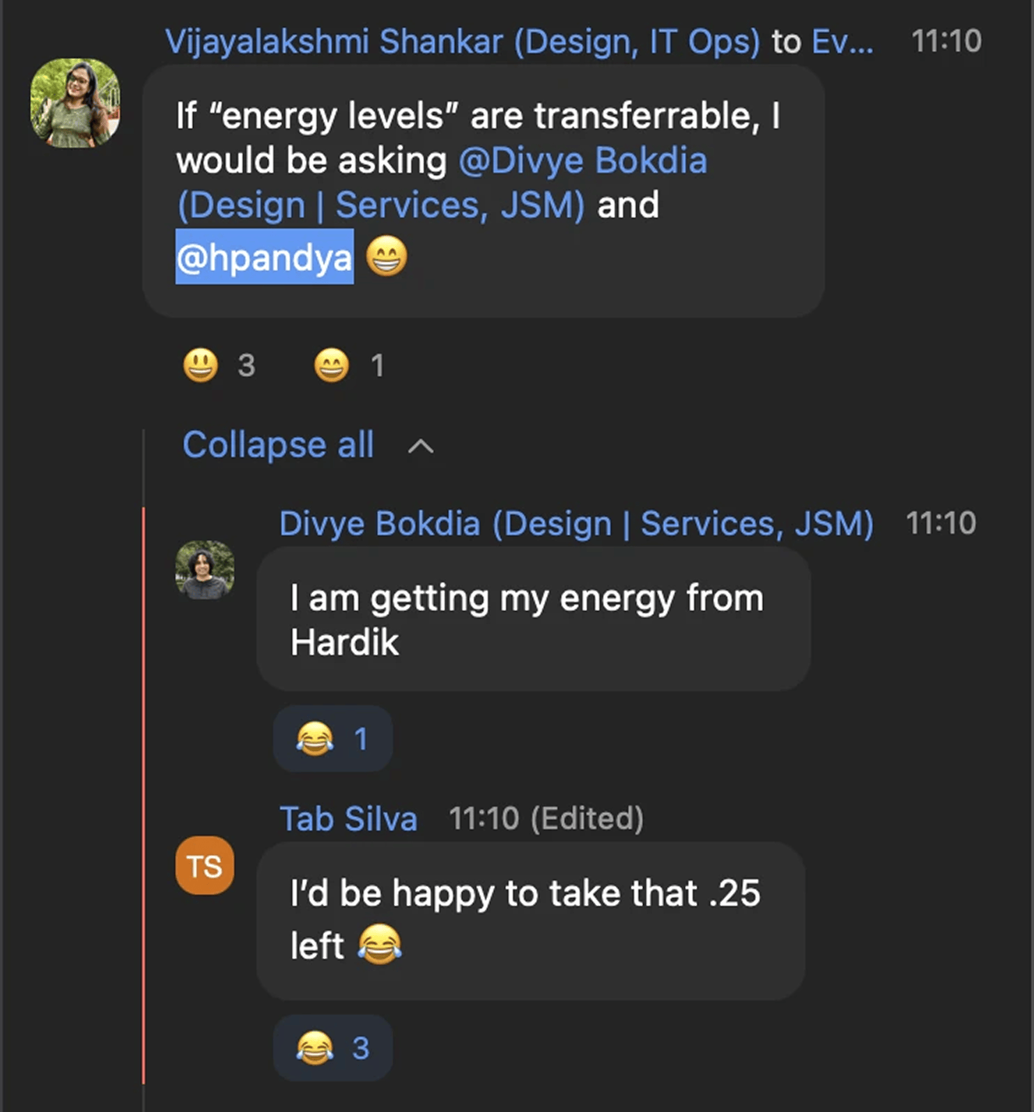Select the "I am getting my energy" message bubble

point(533,619)
